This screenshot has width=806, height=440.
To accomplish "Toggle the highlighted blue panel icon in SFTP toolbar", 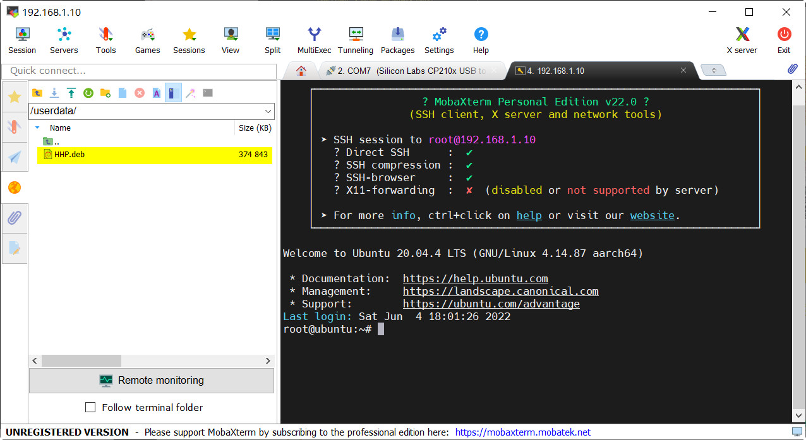I will [174, 93].
